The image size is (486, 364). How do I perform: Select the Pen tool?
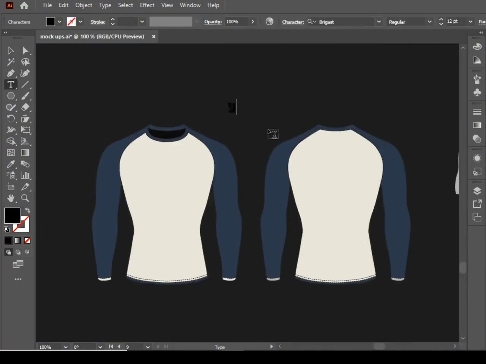(x=11, y=73)
